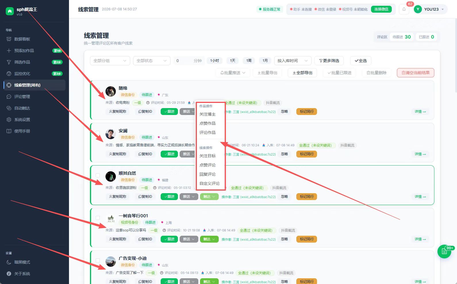The height and width of the screenshot is (284, 457).
Task: Open the notification bell icon
Action: point(404,9)
